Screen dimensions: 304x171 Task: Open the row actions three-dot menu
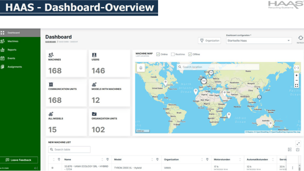click(292, 168)
